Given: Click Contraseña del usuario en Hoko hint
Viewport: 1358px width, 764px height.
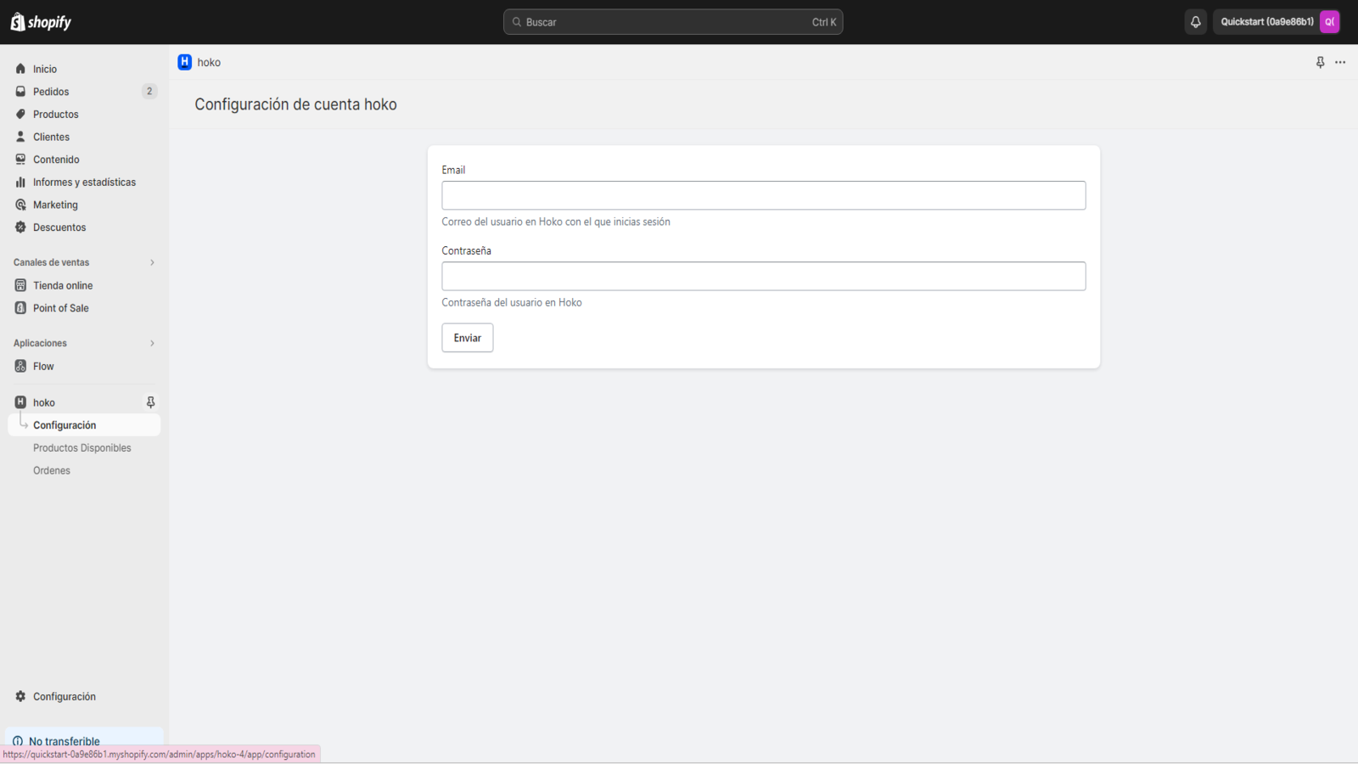Looking at the screenshot, I should 512,302.
